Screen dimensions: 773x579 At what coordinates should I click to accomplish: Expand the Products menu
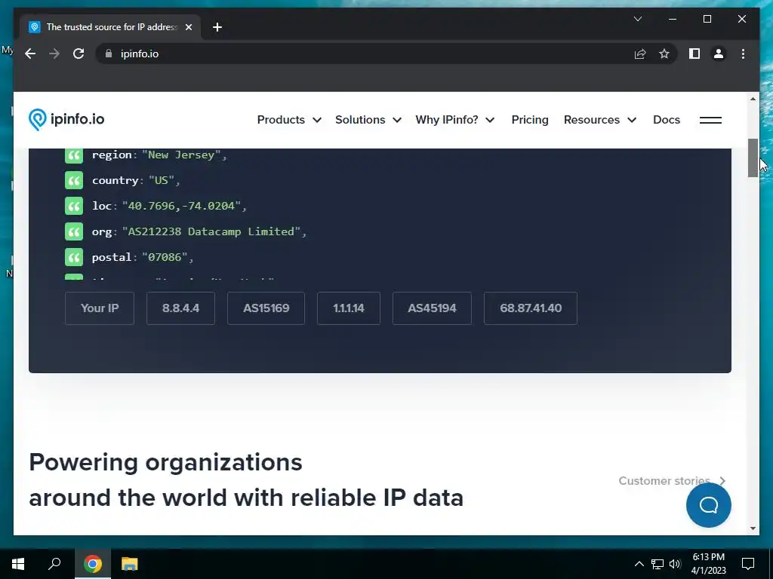(289, 120)
